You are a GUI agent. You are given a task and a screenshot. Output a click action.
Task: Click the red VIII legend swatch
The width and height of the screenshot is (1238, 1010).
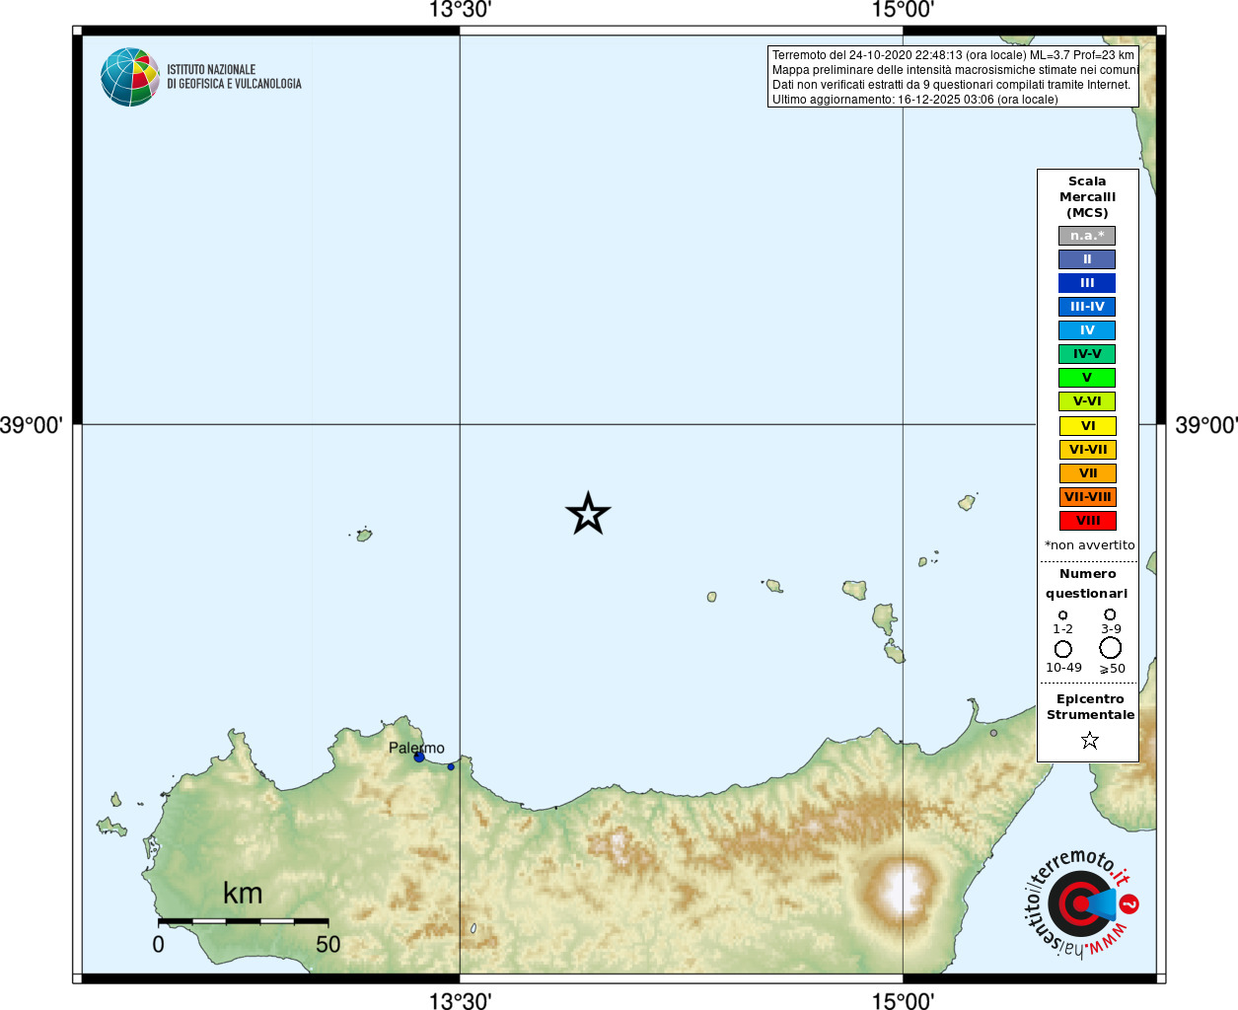[1087, 521]
